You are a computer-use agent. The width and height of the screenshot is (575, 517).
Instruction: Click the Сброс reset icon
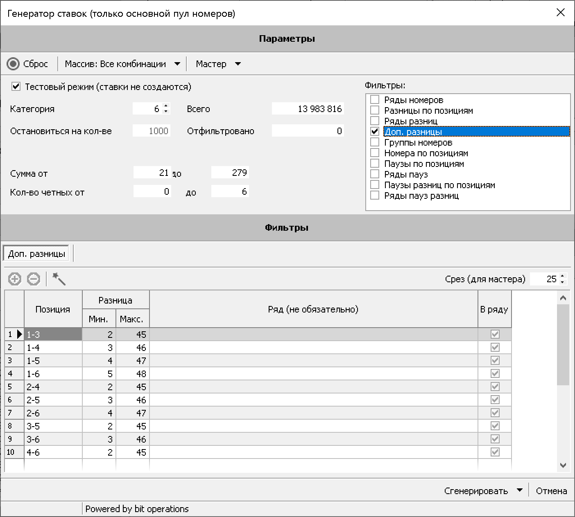point(13,64)
